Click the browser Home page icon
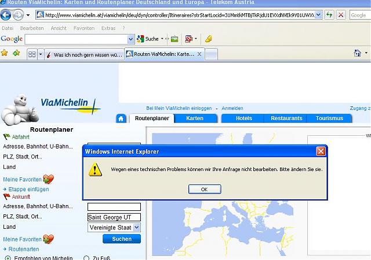 pyautogui.click(x=357, y=53)
